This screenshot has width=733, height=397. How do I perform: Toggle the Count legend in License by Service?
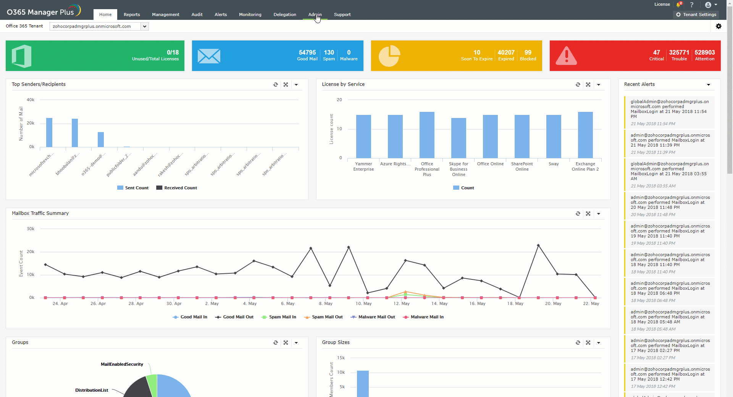(463, 187)
